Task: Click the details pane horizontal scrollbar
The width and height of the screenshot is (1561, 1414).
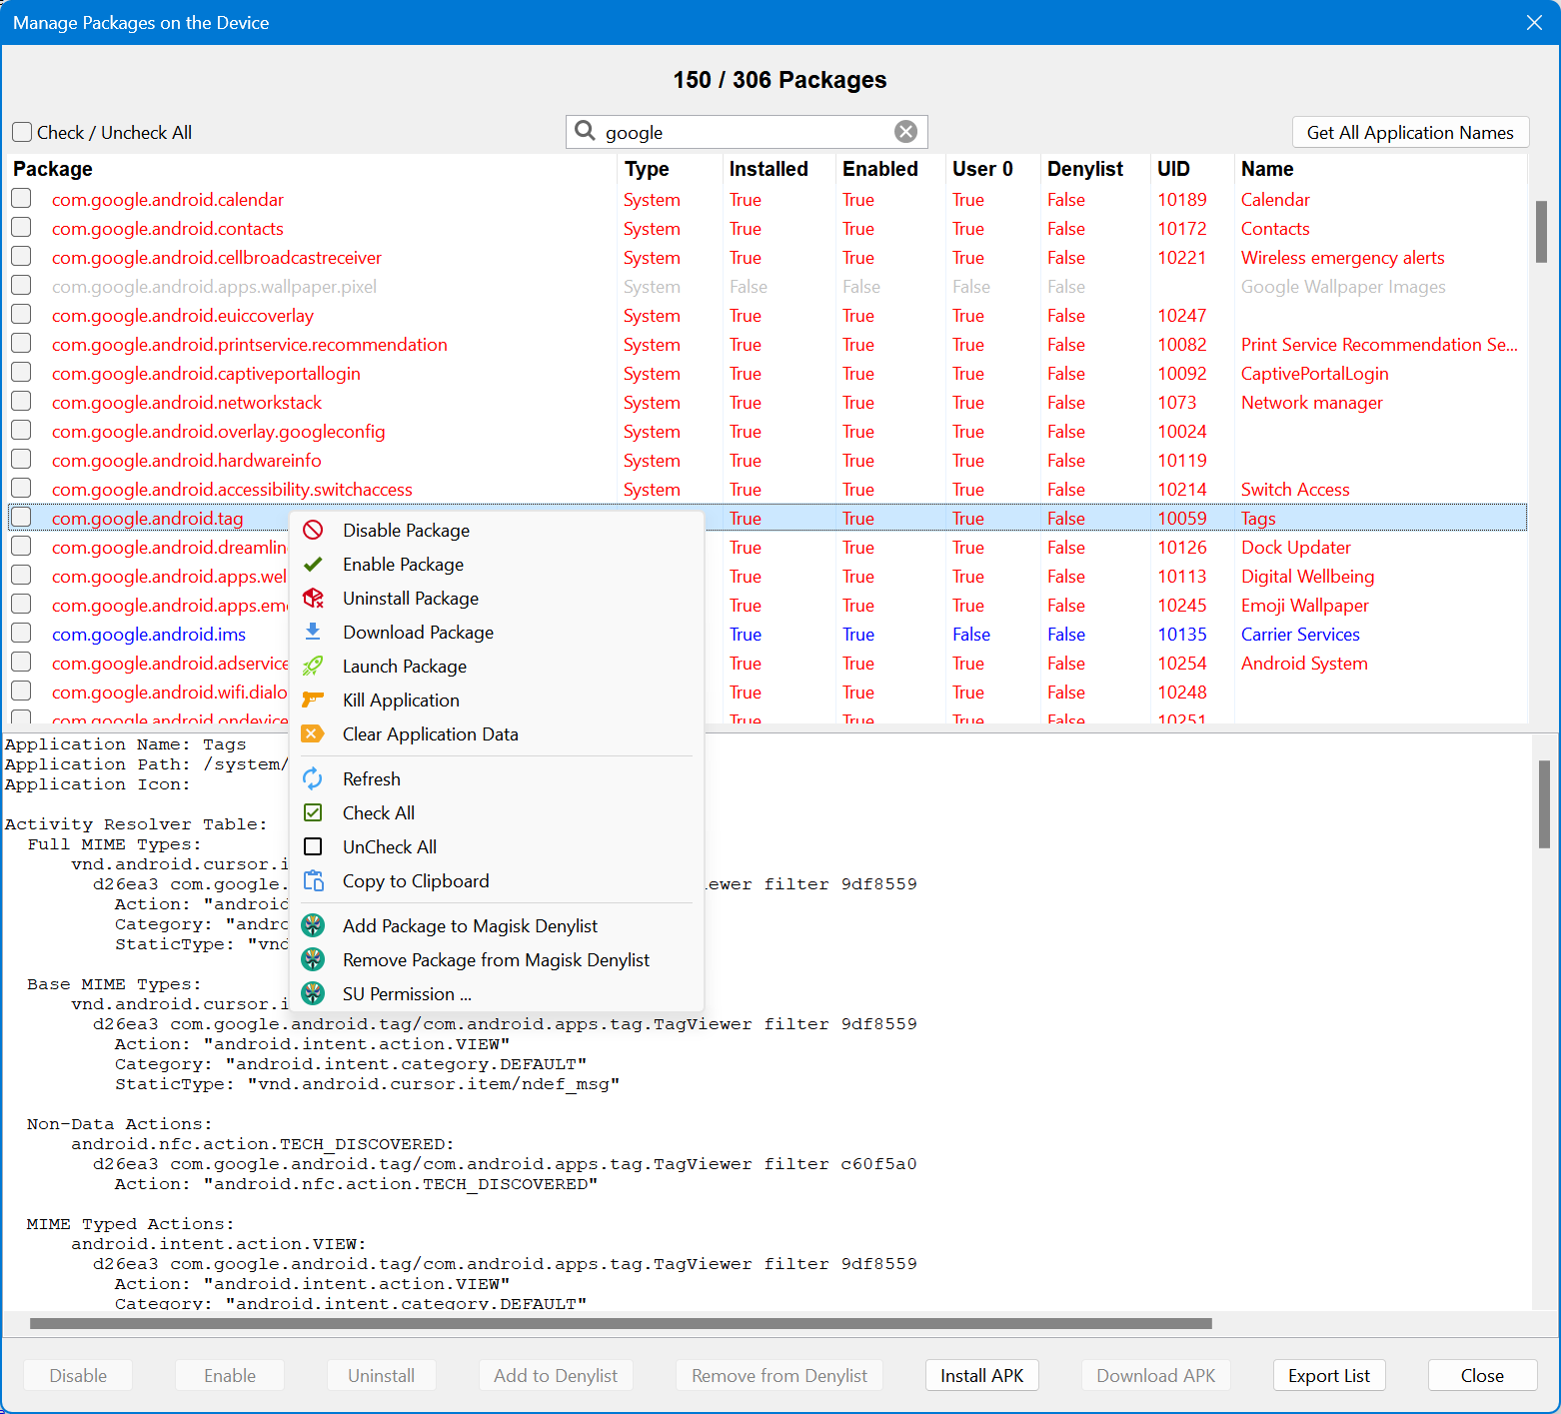Action: pos(621,1323)
